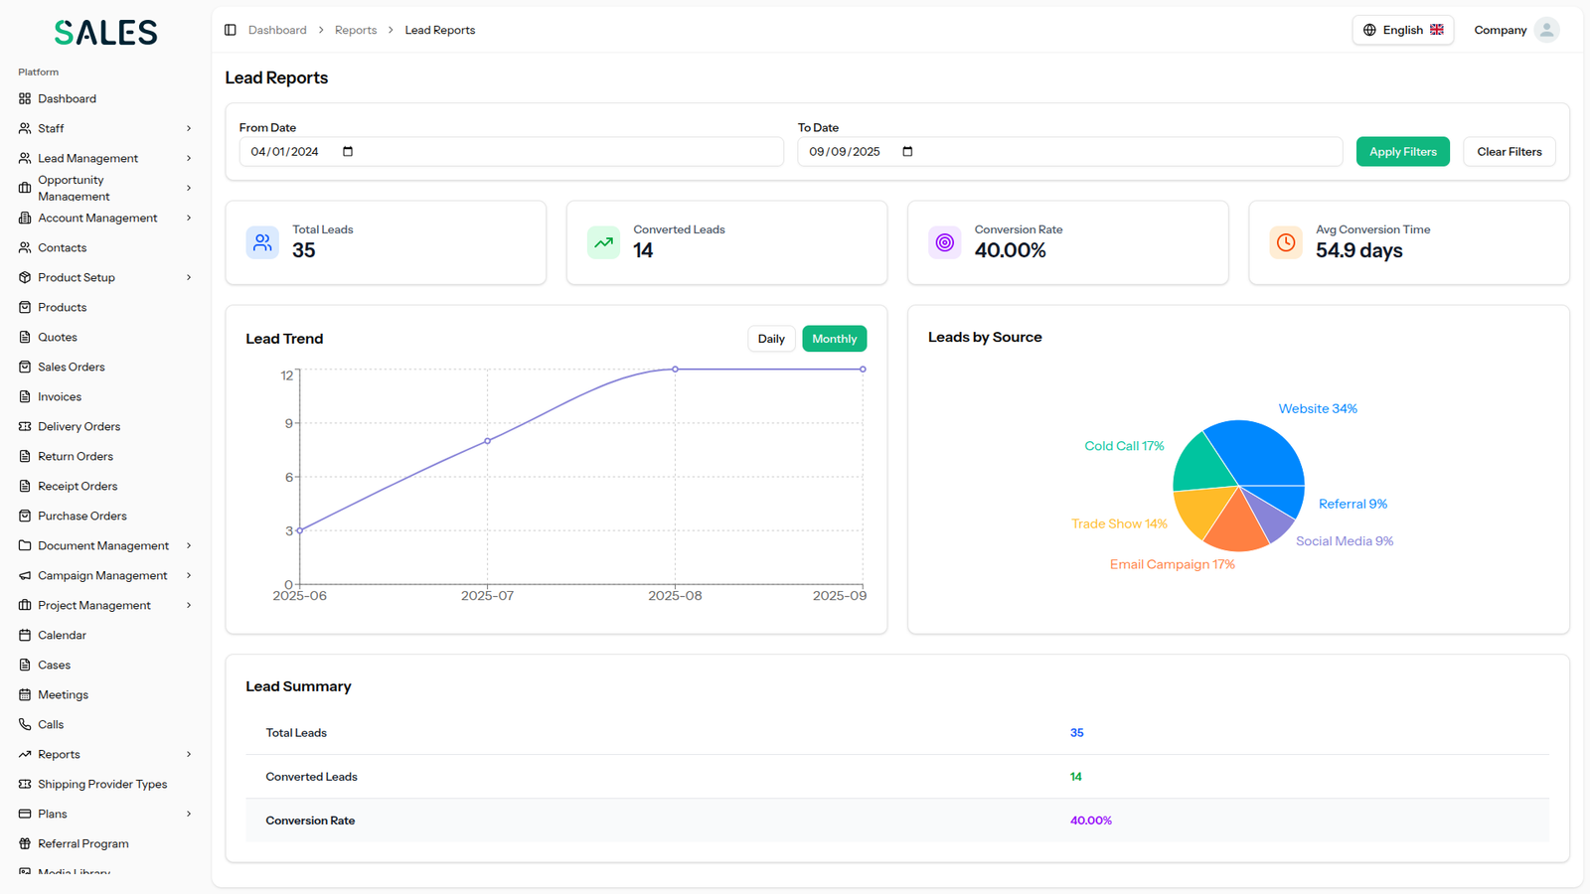1590x894 pixels.
Task: Click the Converted Leads trend icon
Action: [603, 242]
